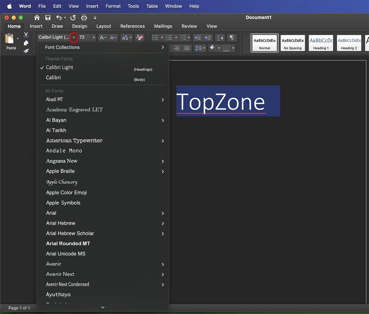Image resolution: width=369 pixels, height=314 pixels.
Task: Apply multilevel list formatting
Action: tap(183, 37)
